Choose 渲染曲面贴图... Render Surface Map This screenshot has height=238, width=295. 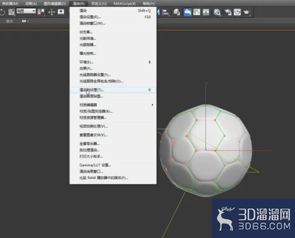(x=113, y=96)
